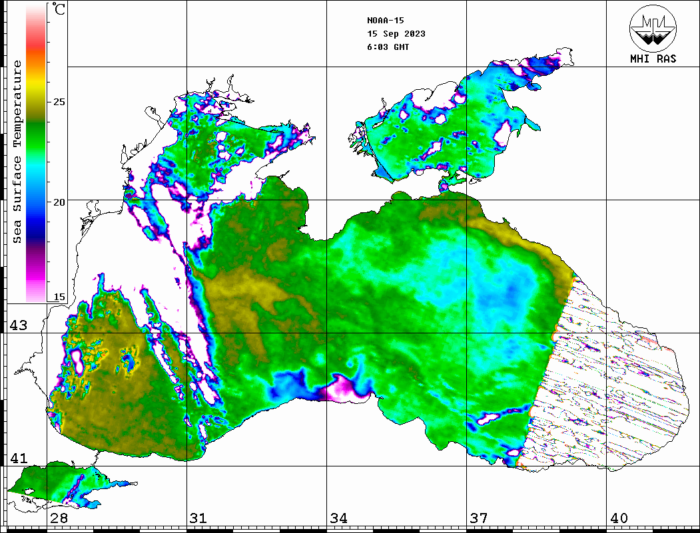Viewport: 700px width, 533px height.
Task: Click the 'NOAA-15' satellite label
Action: point(385,21)
